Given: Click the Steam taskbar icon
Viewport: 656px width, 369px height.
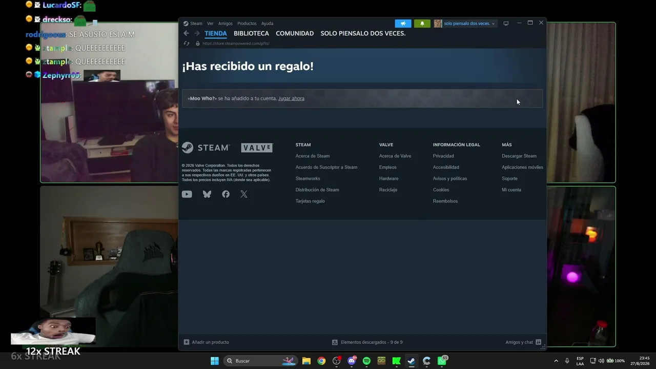Looking at the screenshot, I should click(411, 361).
